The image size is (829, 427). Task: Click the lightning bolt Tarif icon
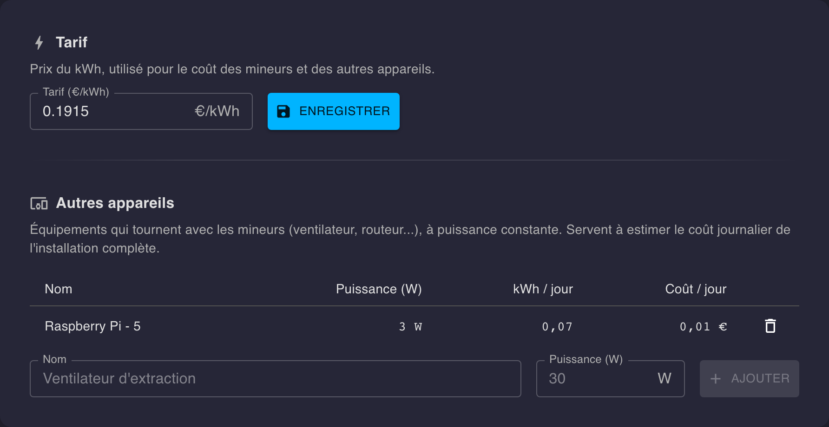pyautogui.click(x=39, y=43)
